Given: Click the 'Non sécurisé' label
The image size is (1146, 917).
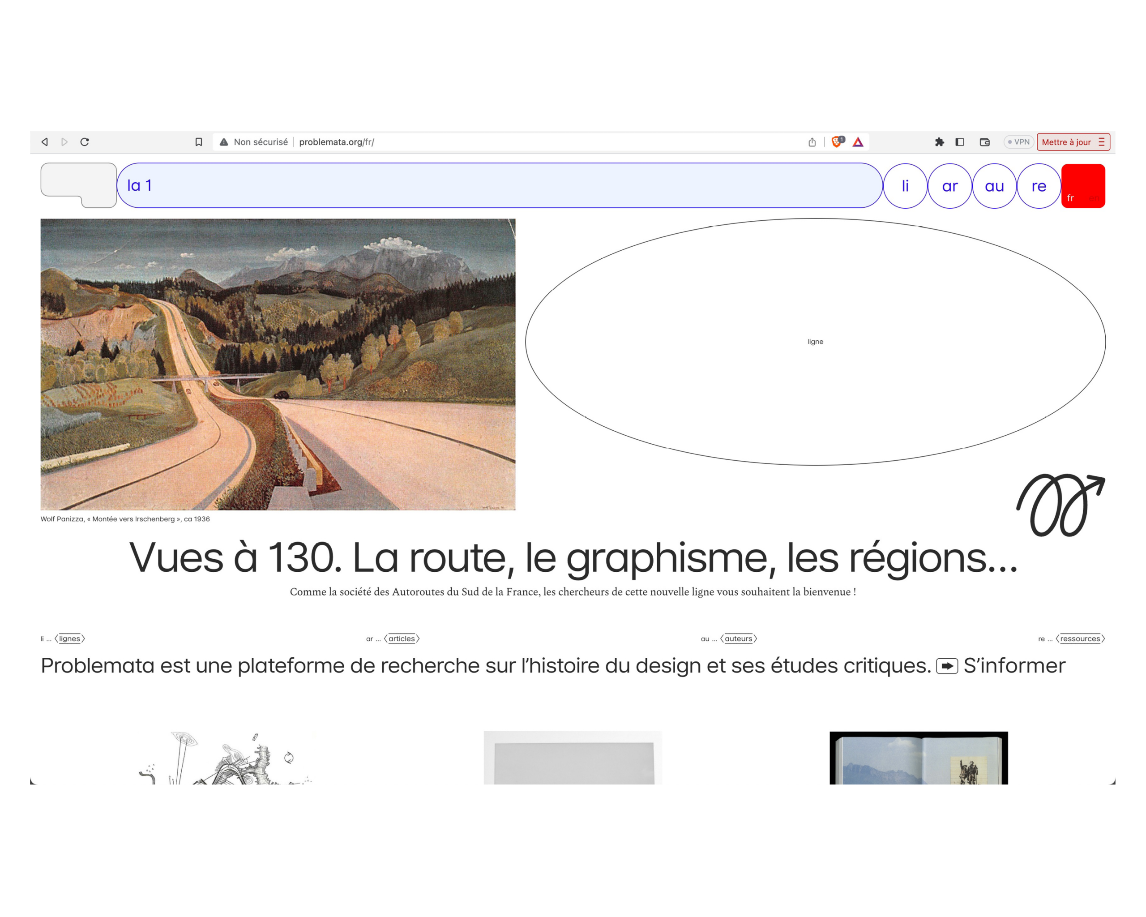Looking at the screenshot, I should click(261, 142).
